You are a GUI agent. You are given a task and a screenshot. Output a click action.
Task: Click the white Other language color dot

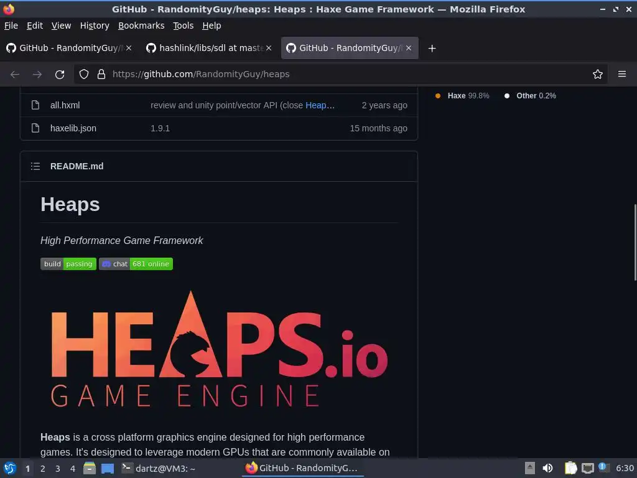click(x=507, y=96)
